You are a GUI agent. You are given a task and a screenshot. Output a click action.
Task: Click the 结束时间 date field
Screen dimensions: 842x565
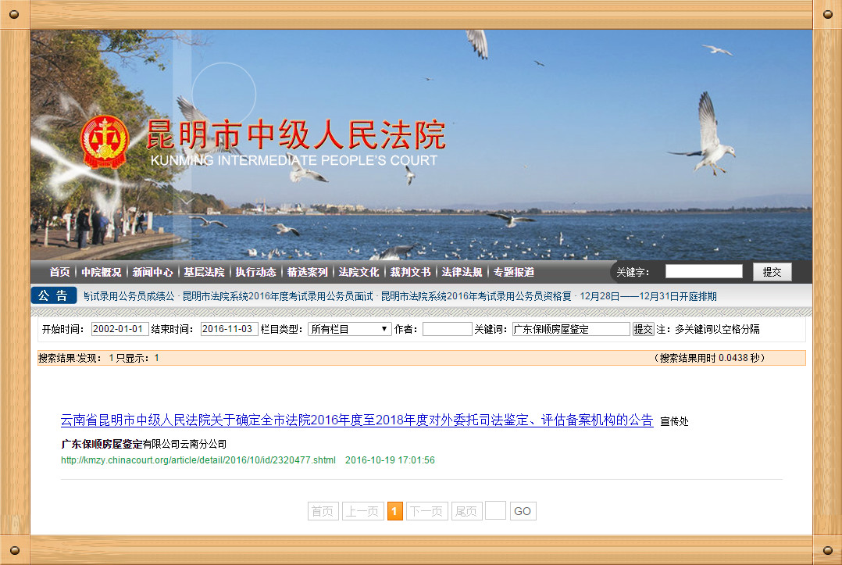[229, 329]
